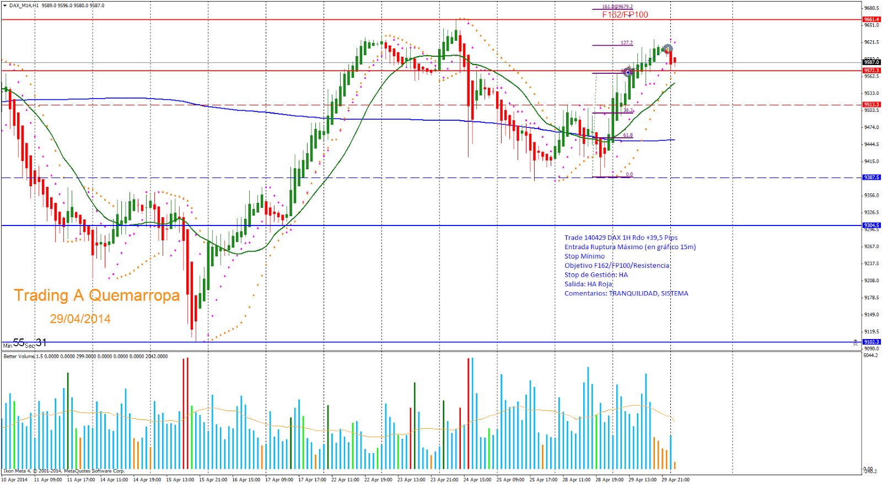Click the current price 9587.0 black label
Viewport: 882px width, 484px height.
point(871,62)
